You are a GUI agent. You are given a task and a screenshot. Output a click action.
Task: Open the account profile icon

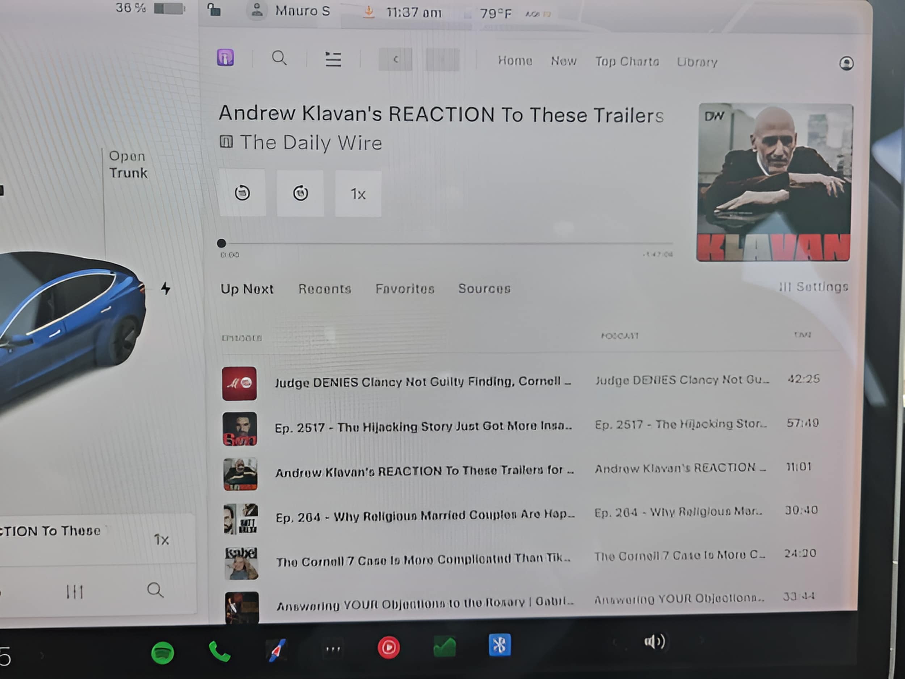coord(846,63)
